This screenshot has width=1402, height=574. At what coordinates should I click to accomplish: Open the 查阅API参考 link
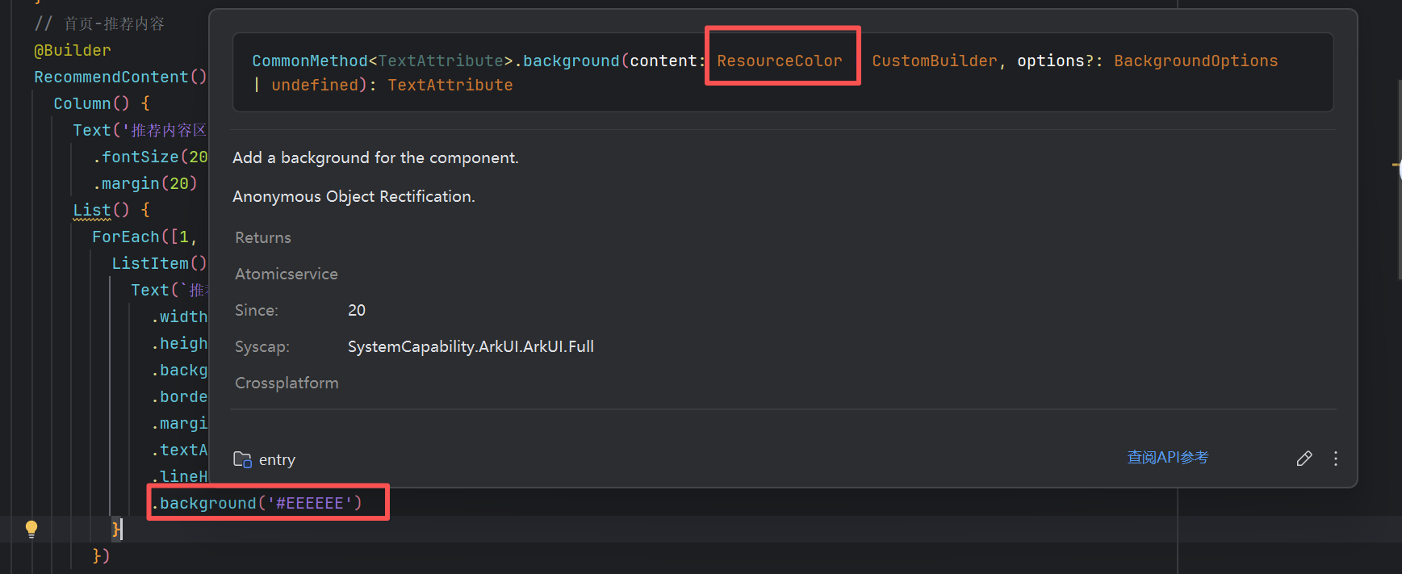click(1167, 458)
